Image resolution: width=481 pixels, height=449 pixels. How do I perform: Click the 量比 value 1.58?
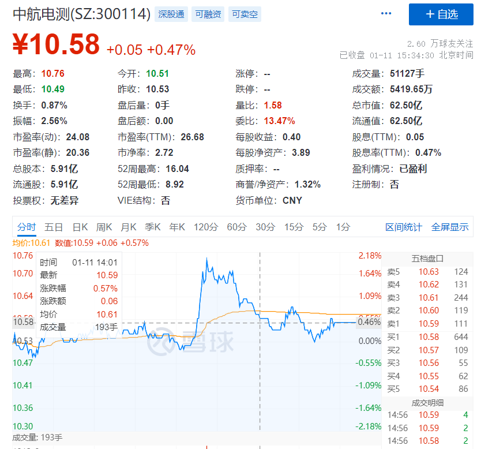(x=273, y=105)
